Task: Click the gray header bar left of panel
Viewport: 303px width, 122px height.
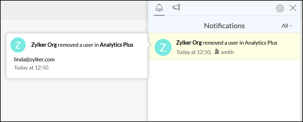Action: pyautogui.click(x=74, y=11)
